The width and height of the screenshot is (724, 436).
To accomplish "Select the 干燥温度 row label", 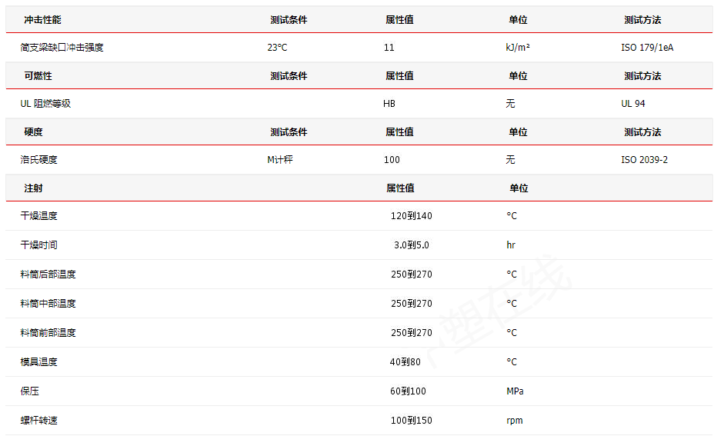I will pos(38,216).
